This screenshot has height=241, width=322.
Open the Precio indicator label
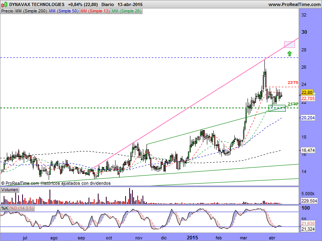click(7, 11)
